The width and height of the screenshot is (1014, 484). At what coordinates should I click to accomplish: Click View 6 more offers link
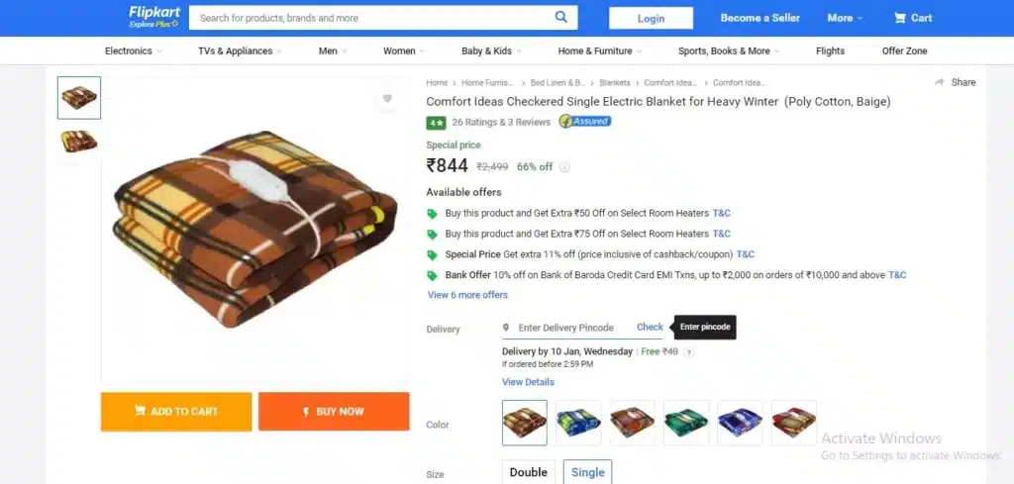pyautogui.click(x=467, y=295)
